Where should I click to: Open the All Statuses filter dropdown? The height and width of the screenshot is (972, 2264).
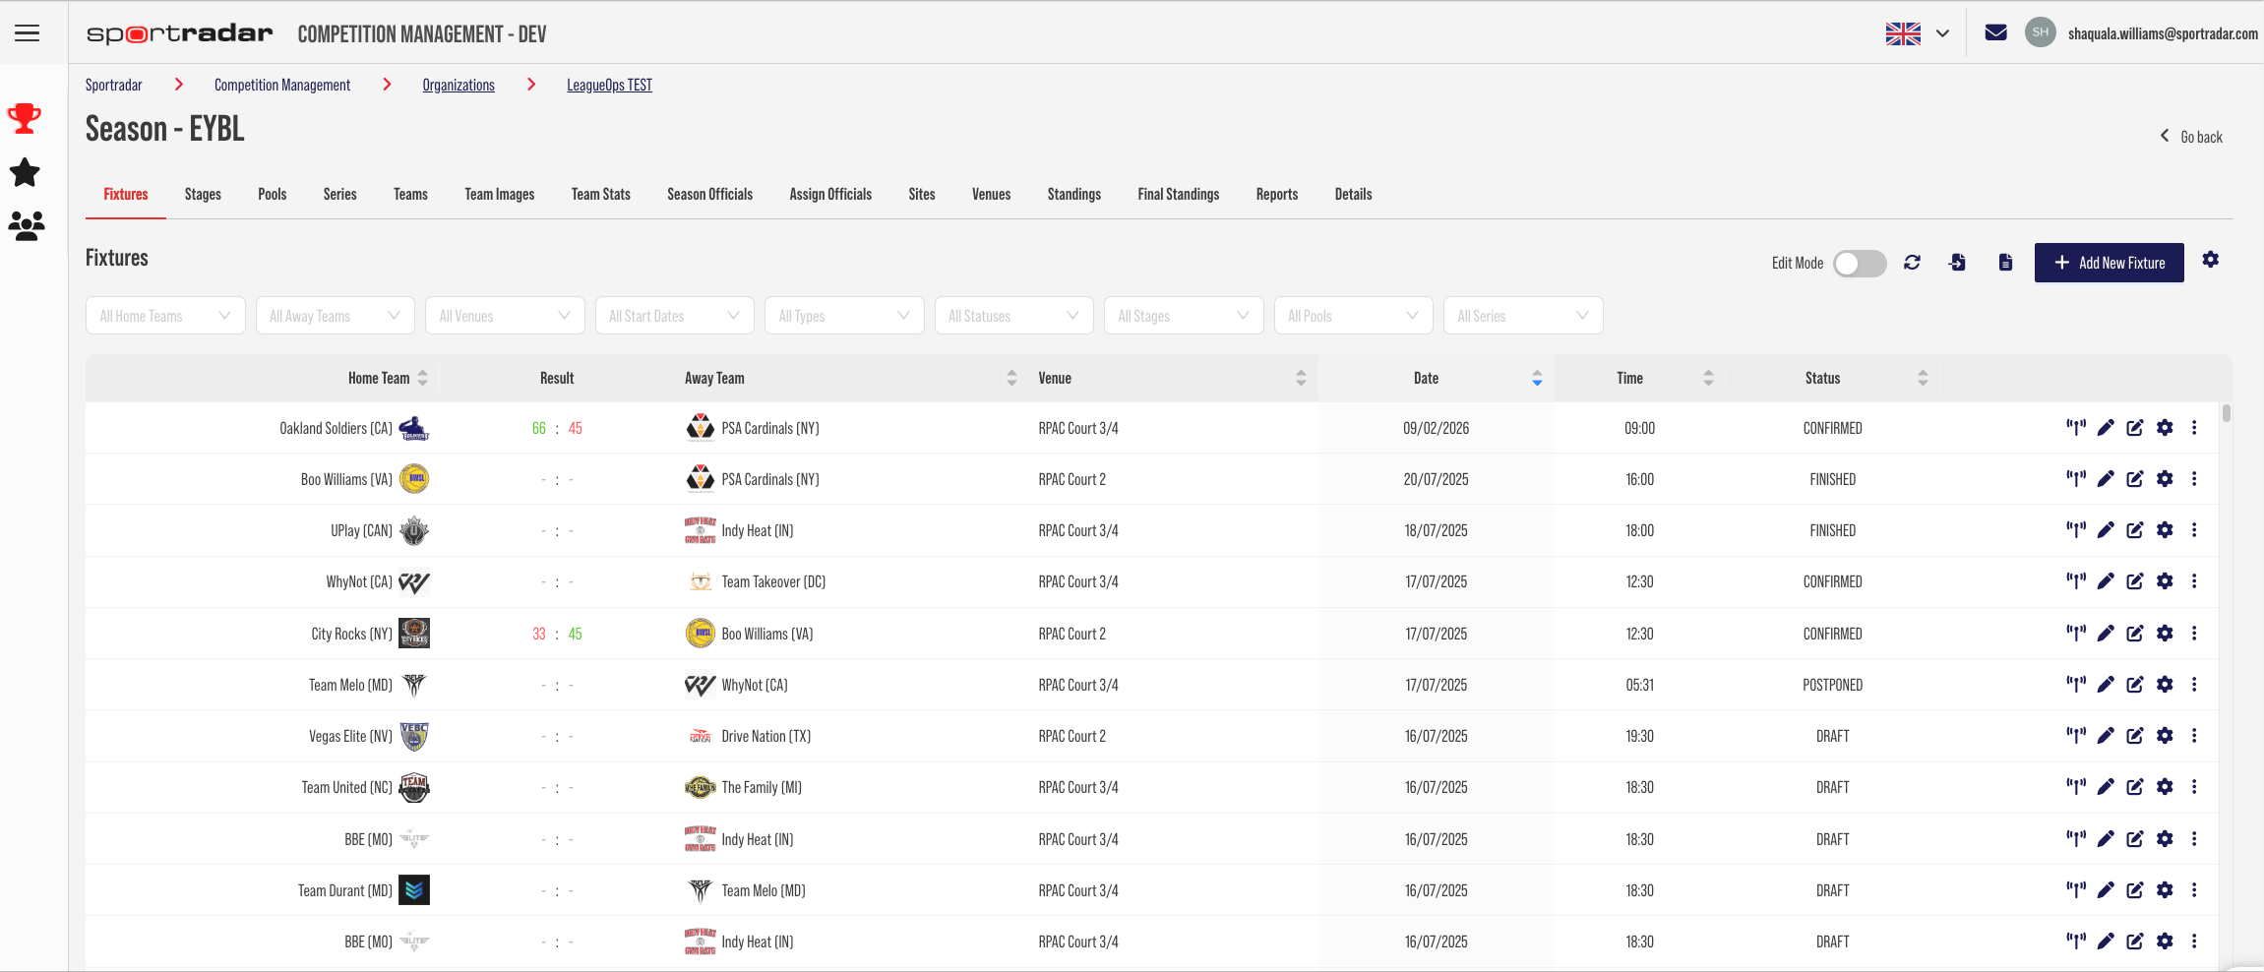coord(1014,316)
